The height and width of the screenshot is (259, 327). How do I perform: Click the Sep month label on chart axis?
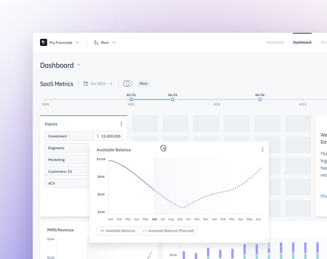coord(180,219)
